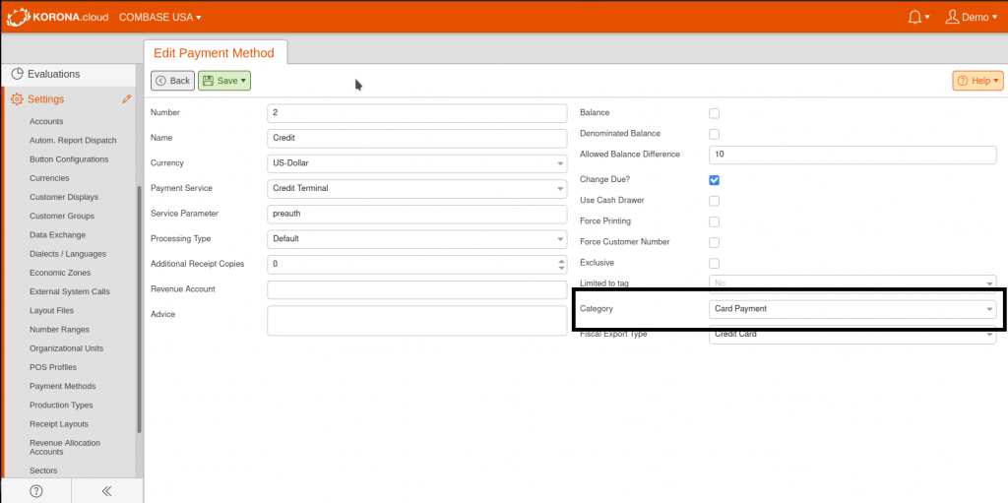1008x503 pixels.
Task: Open Production Types settings
Action: point(61,406)
